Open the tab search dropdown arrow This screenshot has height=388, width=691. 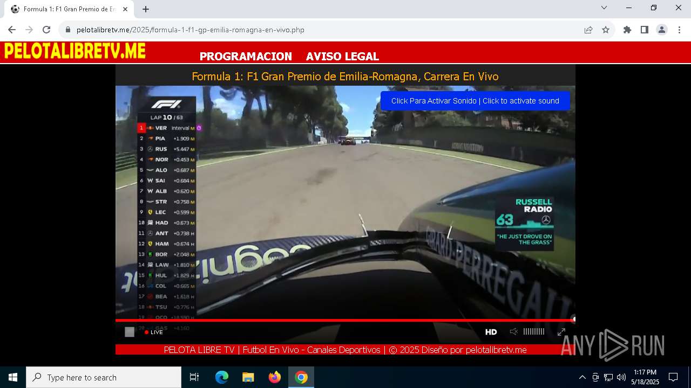[604, 8]
